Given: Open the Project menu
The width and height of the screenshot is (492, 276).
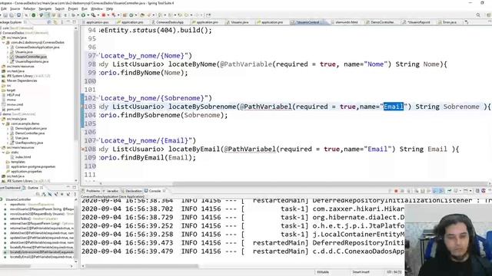Looking at the screenshot, I should tap(73, 8).
